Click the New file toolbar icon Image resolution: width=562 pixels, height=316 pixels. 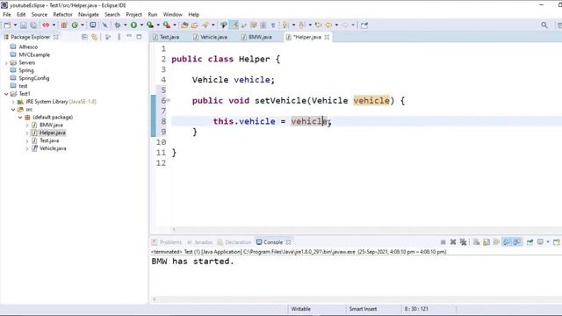pos(7,25)
